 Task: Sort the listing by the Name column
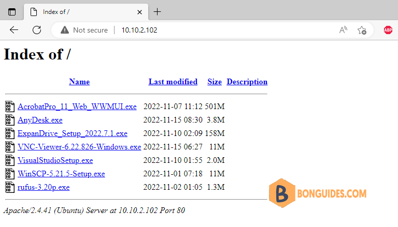click(79, 82)
